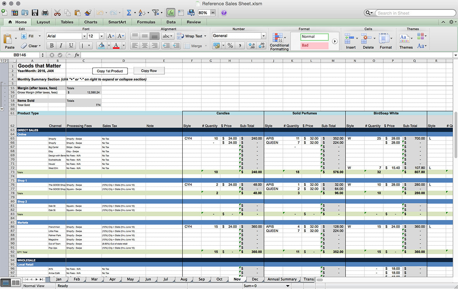Viewport: 458px width, 289px height.
Task: Click the Decrease Decimal icon
Action: pos(261,45)
